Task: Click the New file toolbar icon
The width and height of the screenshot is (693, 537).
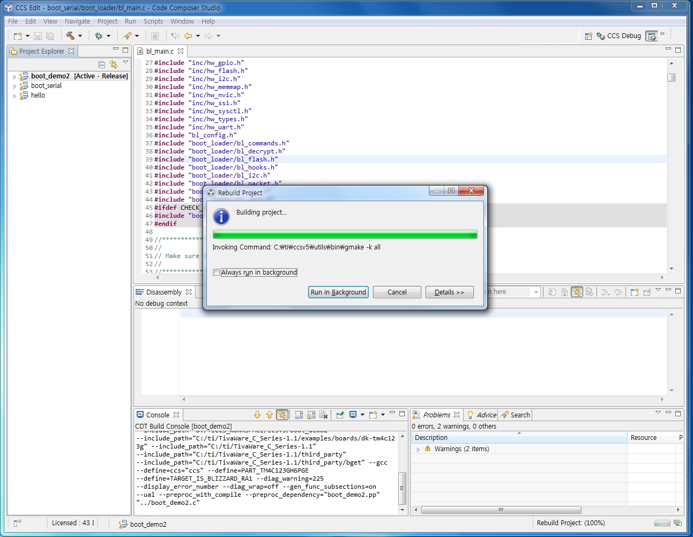Action: coord(18,36)
